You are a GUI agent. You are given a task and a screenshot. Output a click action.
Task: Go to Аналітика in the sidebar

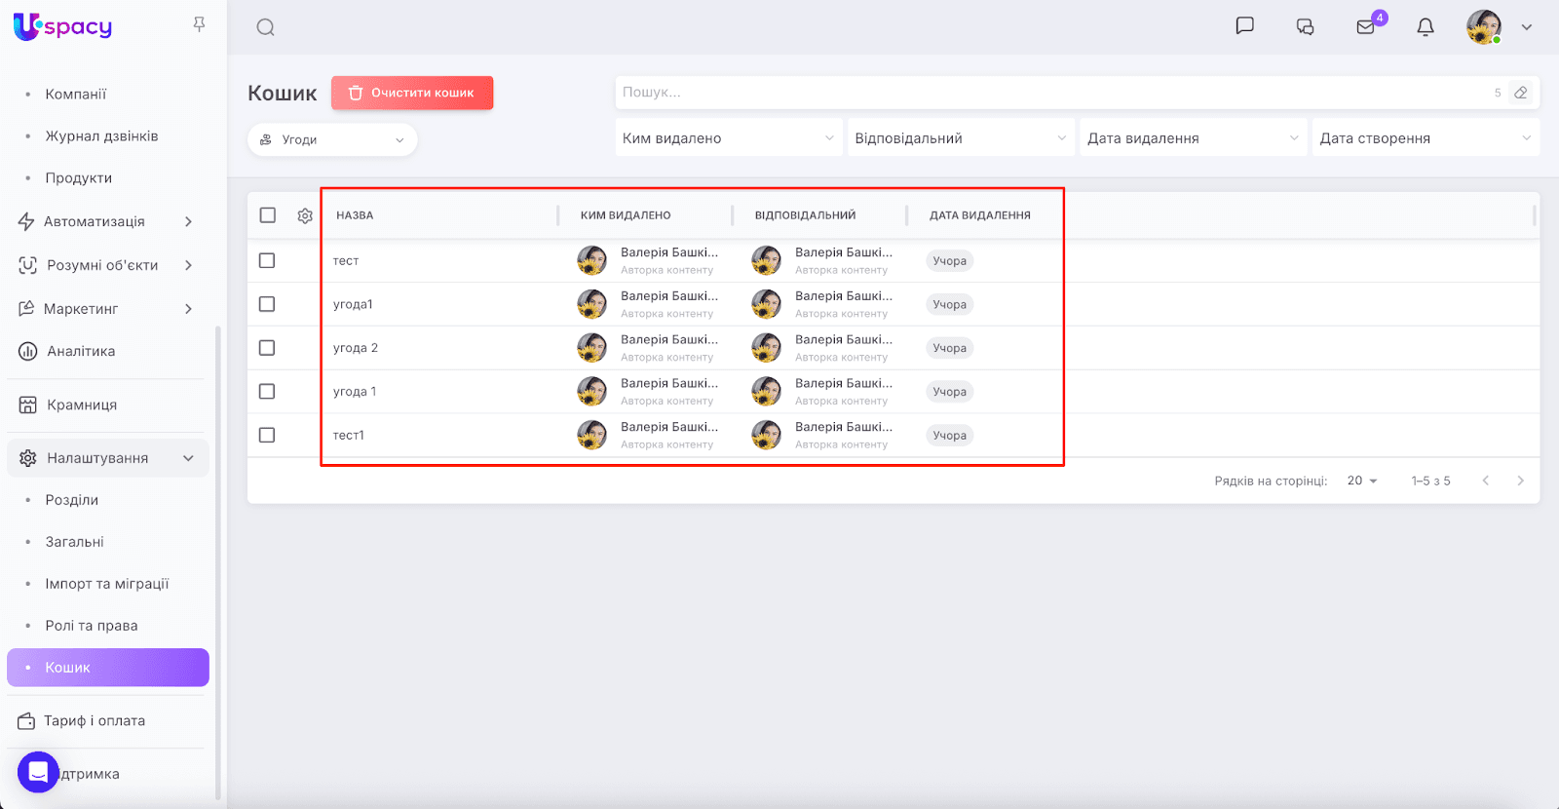pos(81,351)
